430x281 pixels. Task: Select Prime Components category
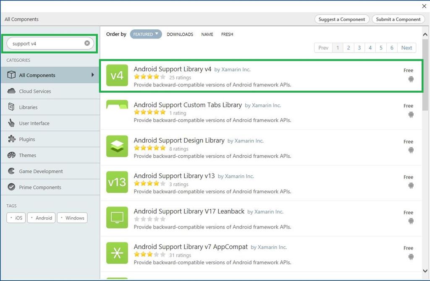(50, 187)
